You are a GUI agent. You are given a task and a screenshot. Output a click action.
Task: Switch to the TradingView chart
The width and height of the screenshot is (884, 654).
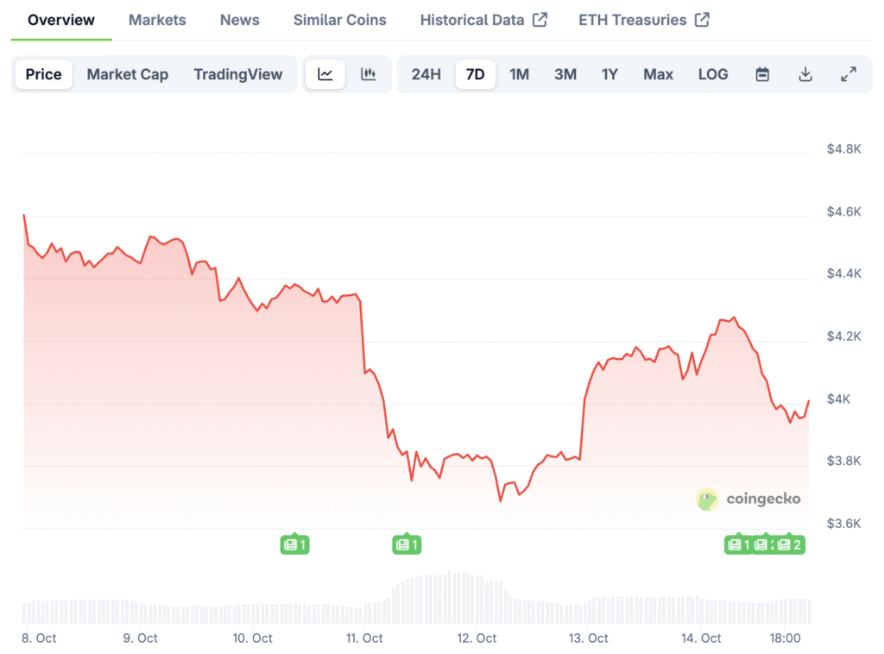click(238, 74)
